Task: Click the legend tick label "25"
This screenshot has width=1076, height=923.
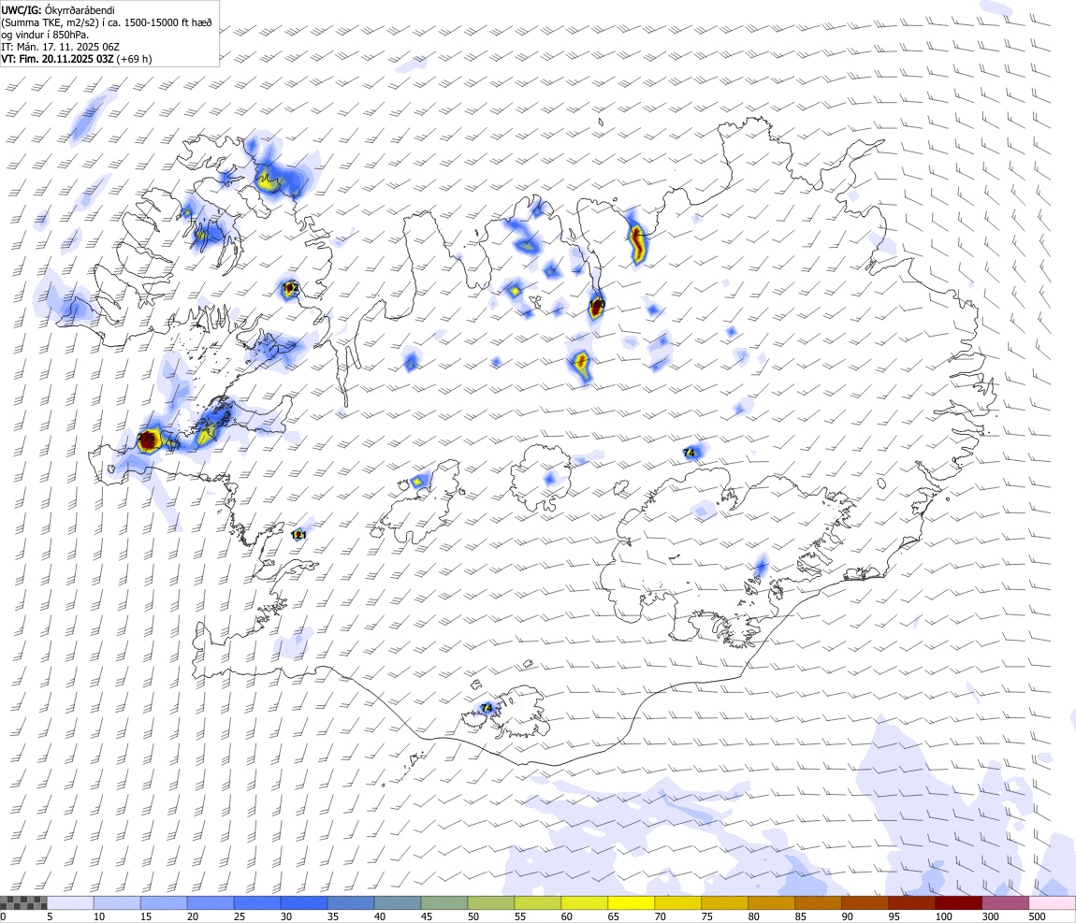Action: (240, 916)
